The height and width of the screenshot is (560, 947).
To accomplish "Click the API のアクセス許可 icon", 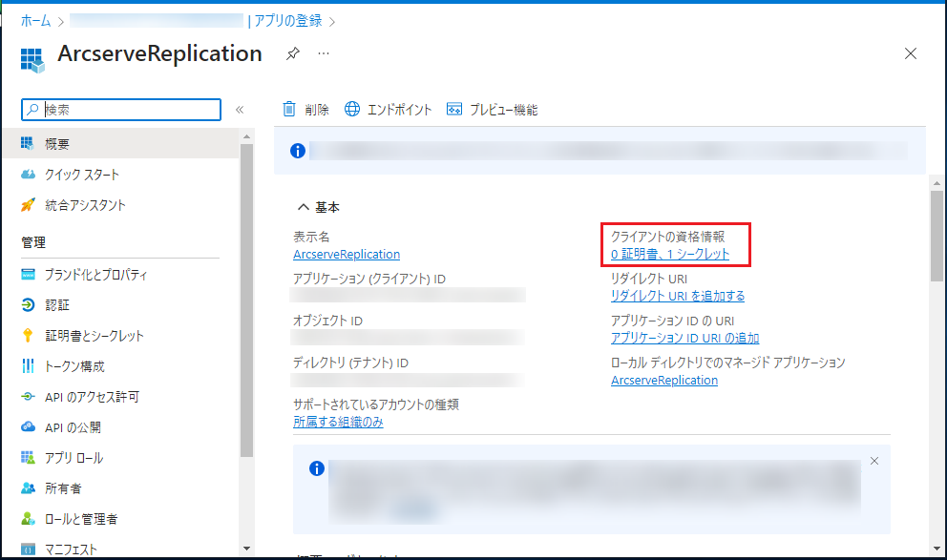I will point(28,397).
